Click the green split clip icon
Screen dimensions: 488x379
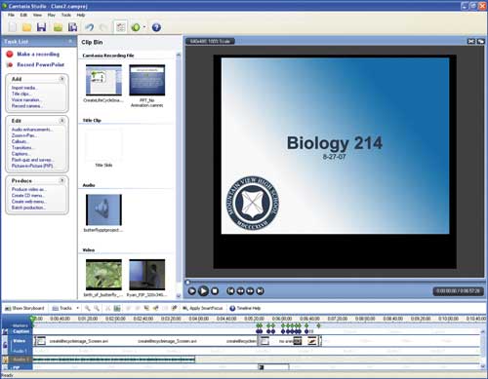pyautogui.click(x=117, y=308)
